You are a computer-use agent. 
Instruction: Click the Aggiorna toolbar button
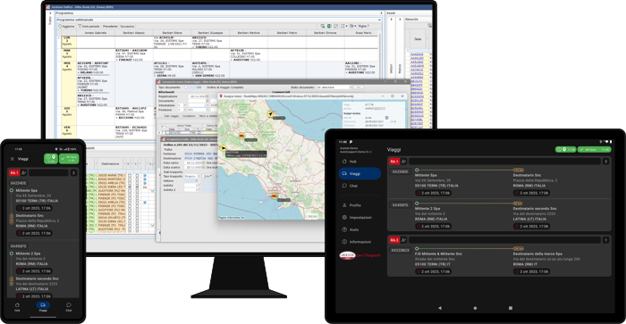point(66,26)
